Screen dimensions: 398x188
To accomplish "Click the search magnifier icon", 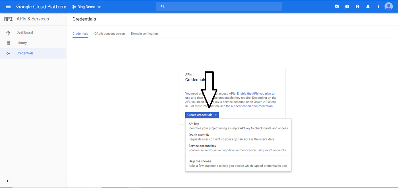I will coord(163,6).
